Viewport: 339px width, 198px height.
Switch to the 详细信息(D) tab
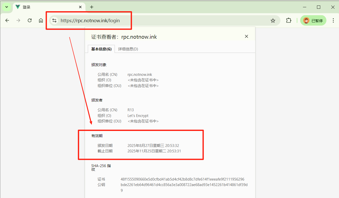(128, 49)
